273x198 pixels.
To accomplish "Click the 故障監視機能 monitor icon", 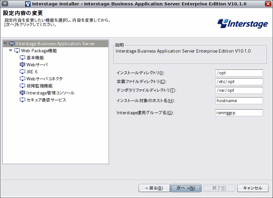I will (22, 86).
